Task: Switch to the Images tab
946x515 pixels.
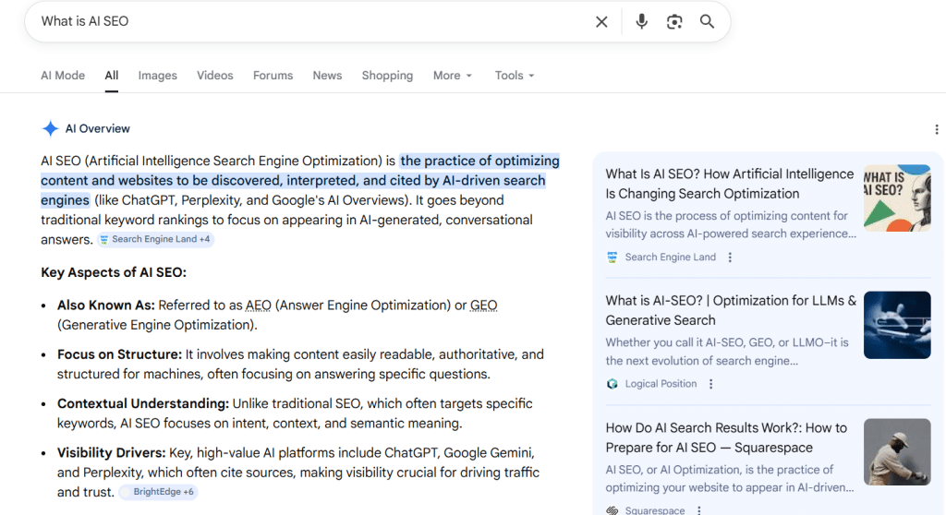Action: tap(157, 76)
